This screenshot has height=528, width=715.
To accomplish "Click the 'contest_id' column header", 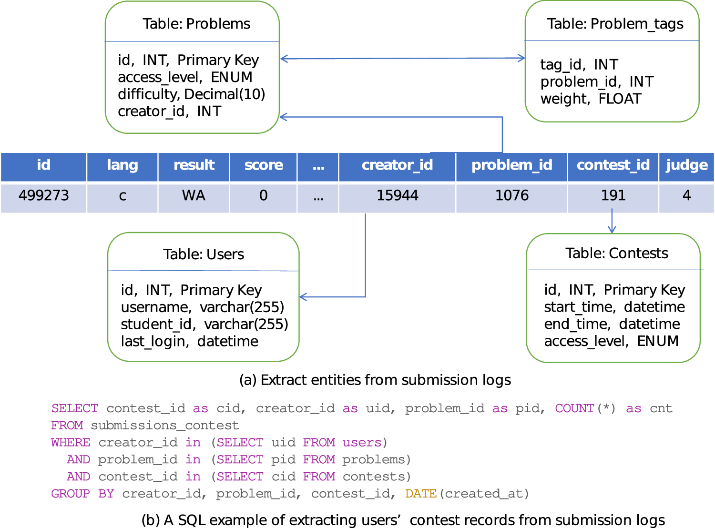I will (613, 167).
